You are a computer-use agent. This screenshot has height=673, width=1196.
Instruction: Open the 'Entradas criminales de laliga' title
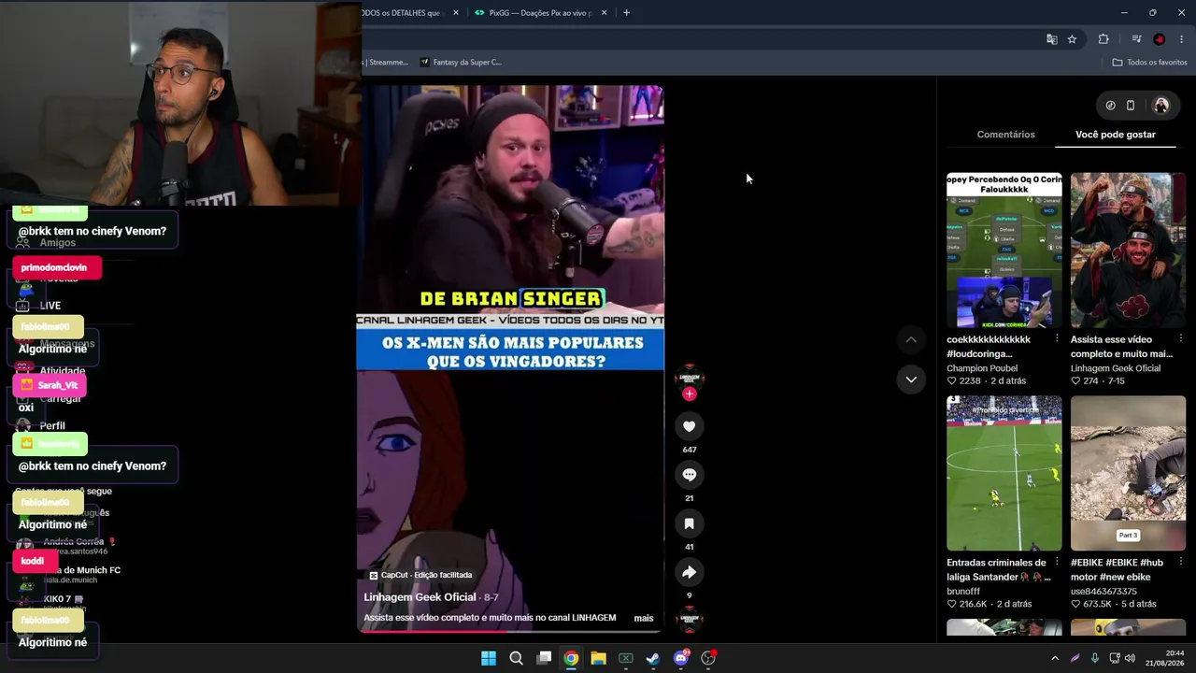(x=996, y=569)
